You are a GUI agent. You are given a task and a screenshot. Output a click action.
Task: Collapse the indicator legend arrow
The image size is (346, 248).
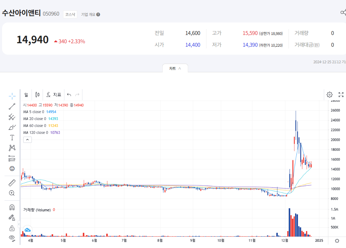pyautogui.click(x=28, y=140)
